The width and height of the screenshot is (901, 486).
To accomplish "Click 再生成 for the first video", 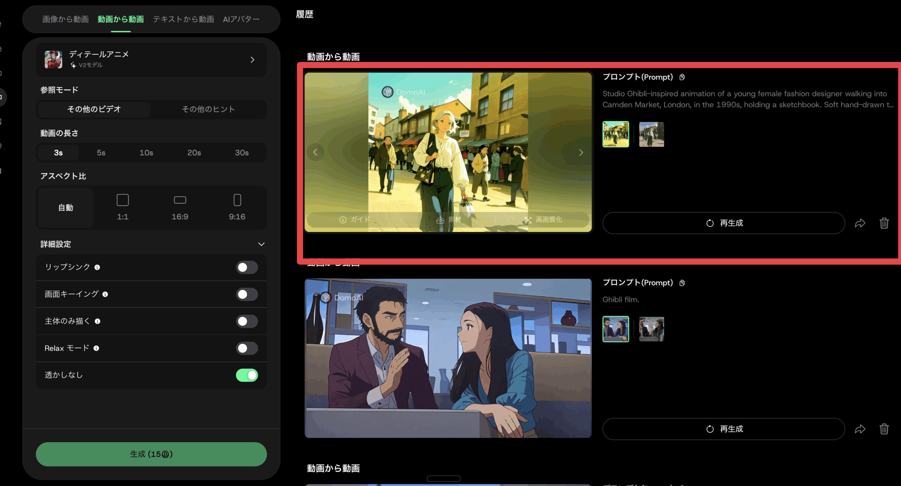I will pyautogui.click(x=724, y=223).
